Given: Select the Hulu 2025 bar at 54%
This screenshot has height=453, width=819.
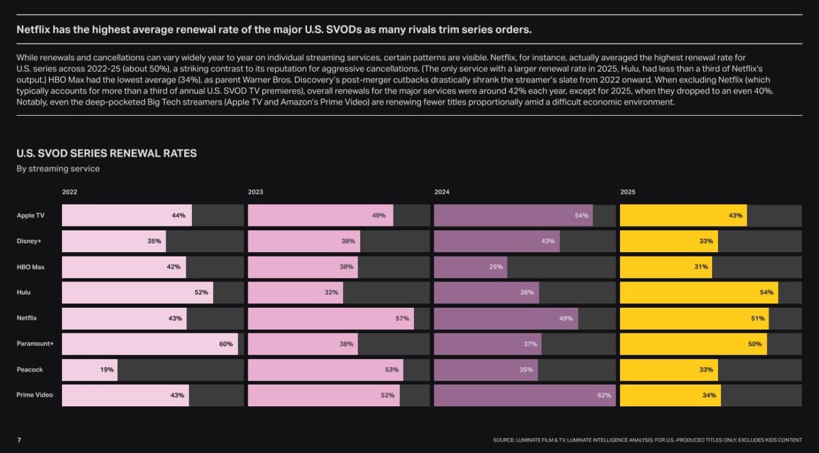Looking at the screenshot, I should pos(699,292).
